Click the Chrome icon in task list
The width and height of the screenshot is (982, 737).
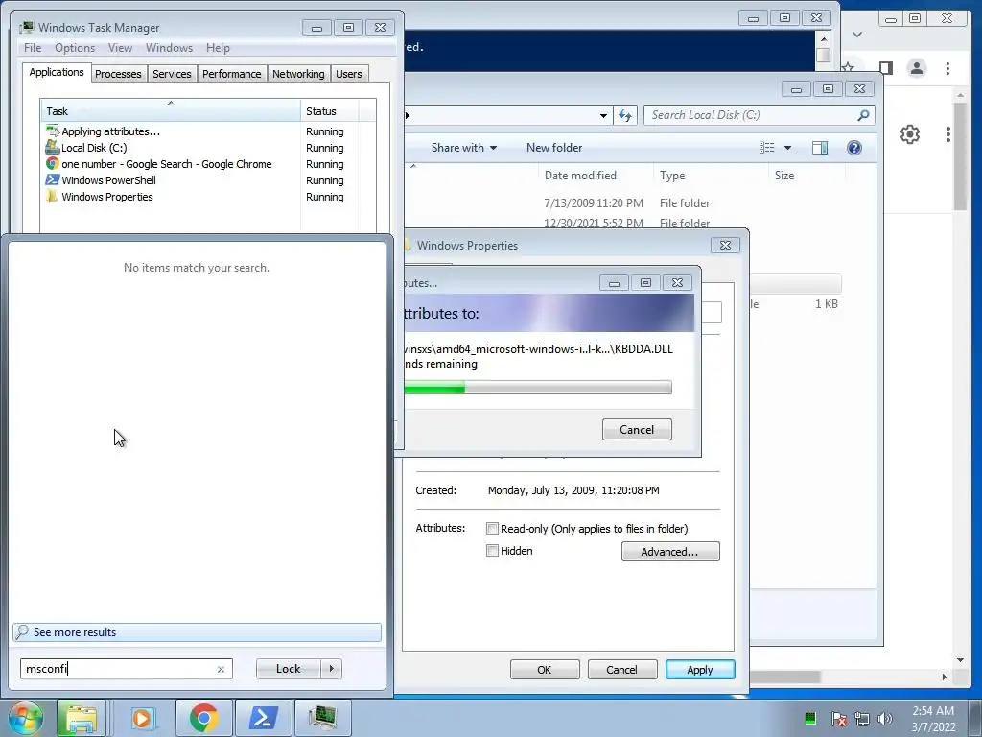pos(53,163)
